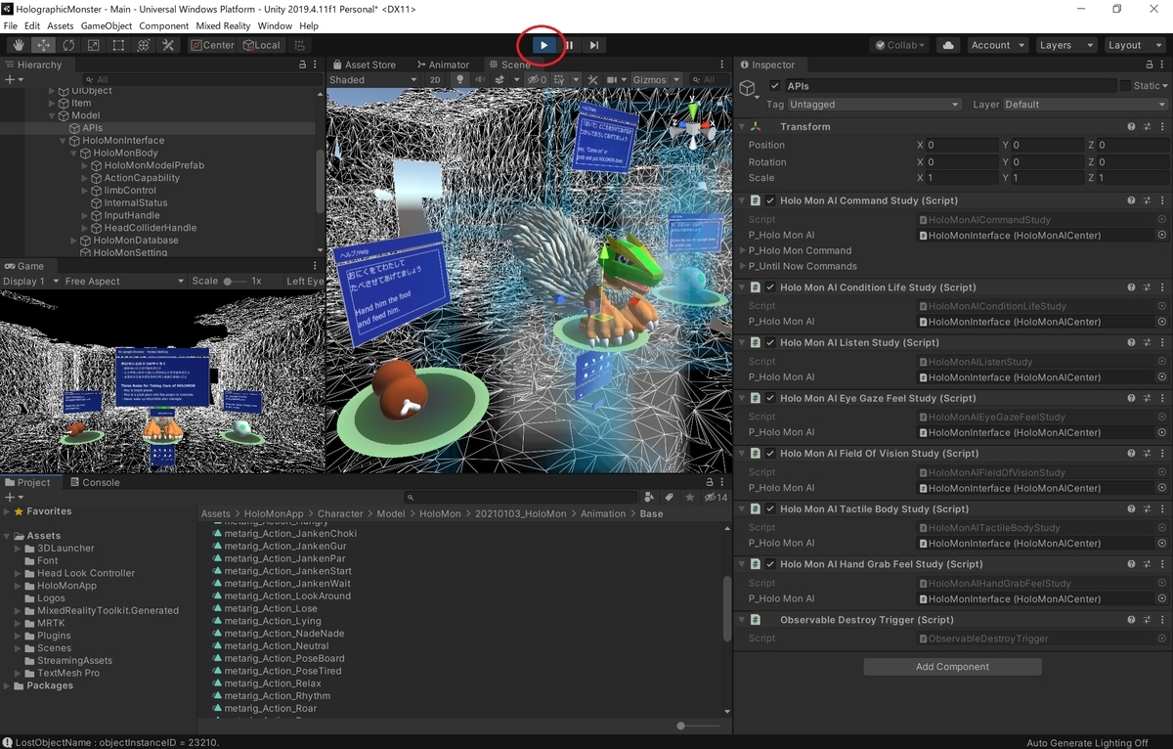Open the Tag dropdown showing Untagged
The image size is (1173, 749).
875,105
